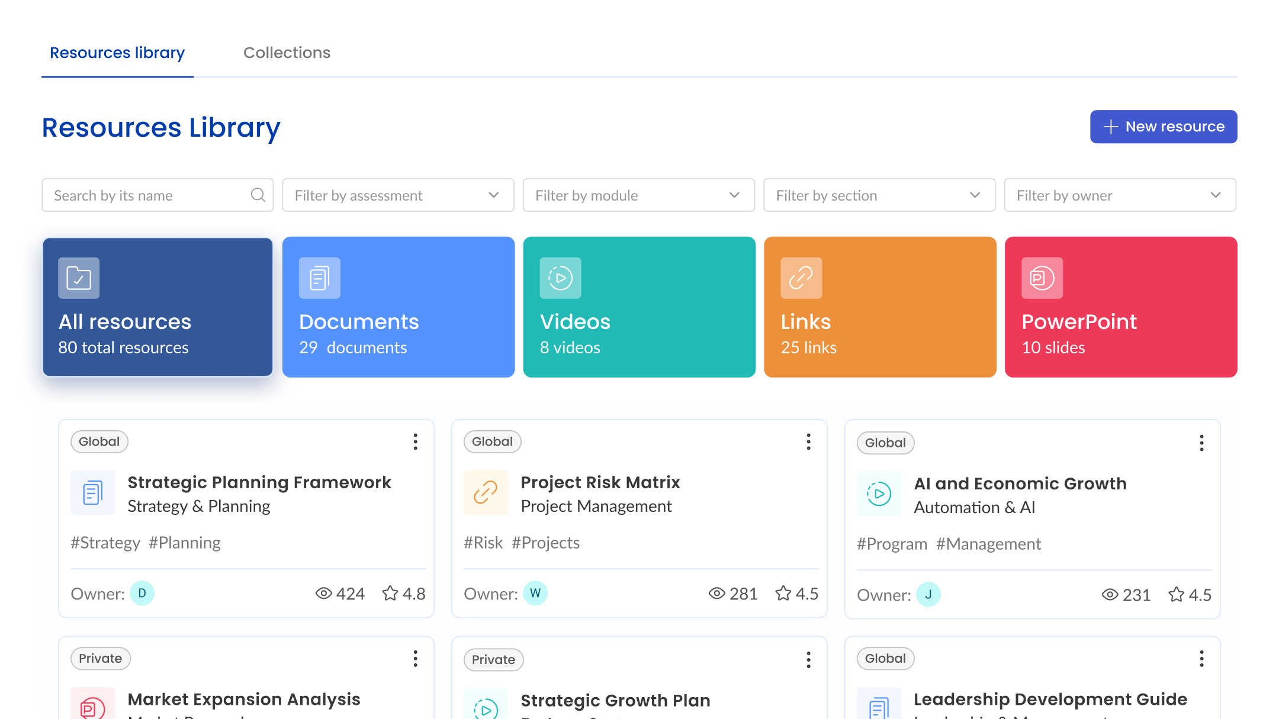Click the document icon beside Strategic Planning Framework
Image resolution: width=1279 pixels, height=719 pixels.
point(93,492)
